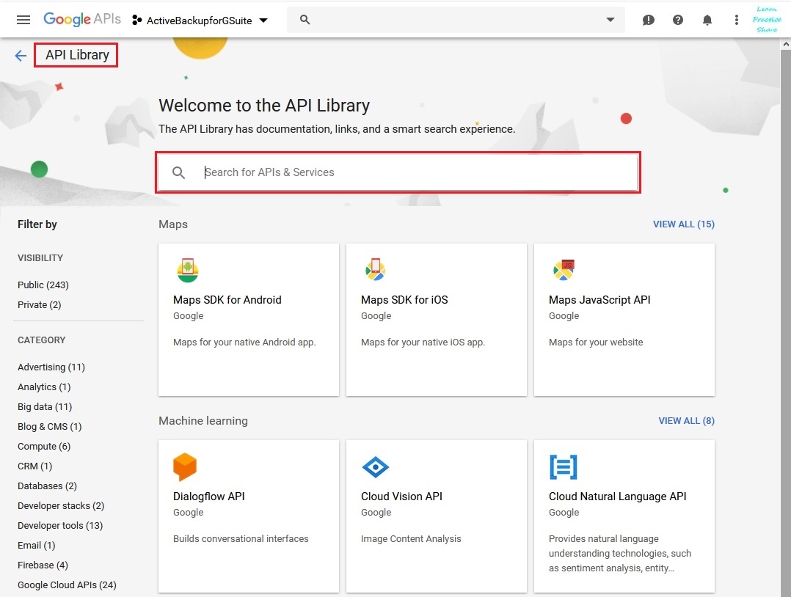
Task: Click the Builds conversational interfaces description
Action: pos(241,539)
